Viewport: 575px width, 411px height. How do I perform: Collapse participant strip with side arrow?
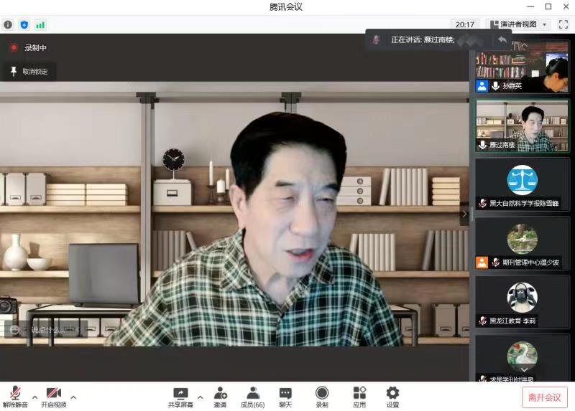pyautogui.click(x=464, y=214)
